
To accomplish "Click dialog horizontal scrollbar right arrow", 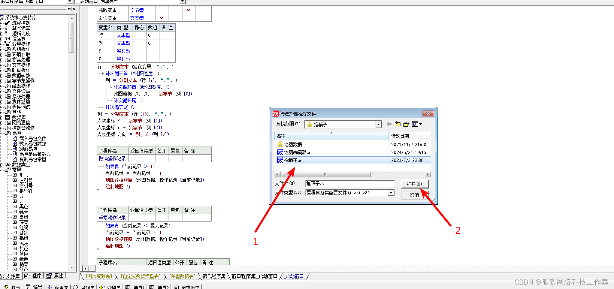I will pyautogui.click(x=428, y=174).
